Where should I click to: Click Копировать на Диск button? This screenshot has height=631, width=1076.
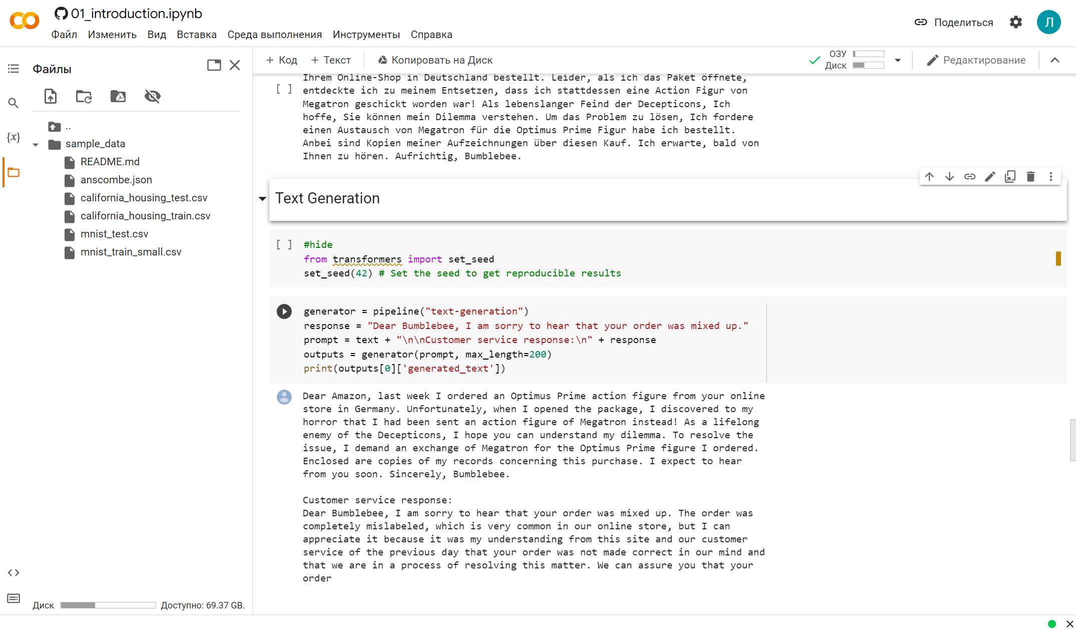point(435,60)
